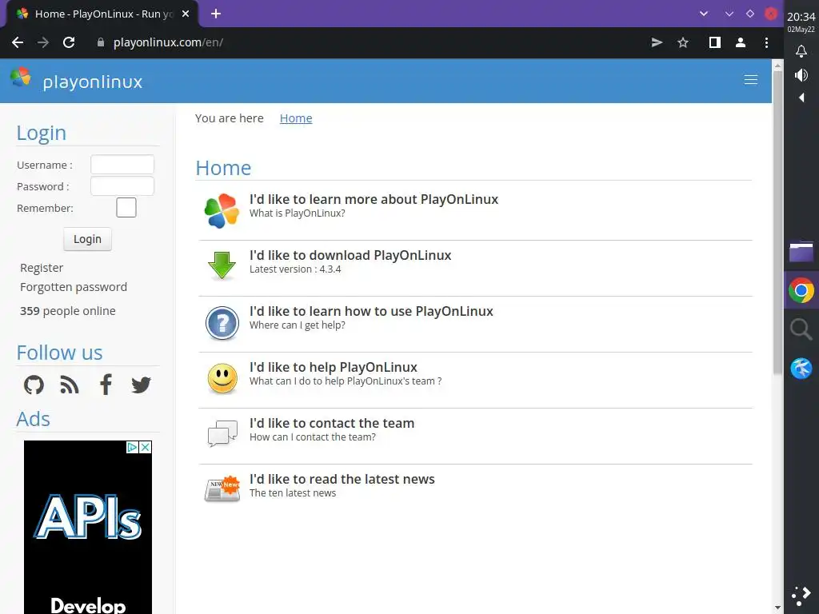
Task: Open the file manager folder icon in dock
Action: click(801, 251)
